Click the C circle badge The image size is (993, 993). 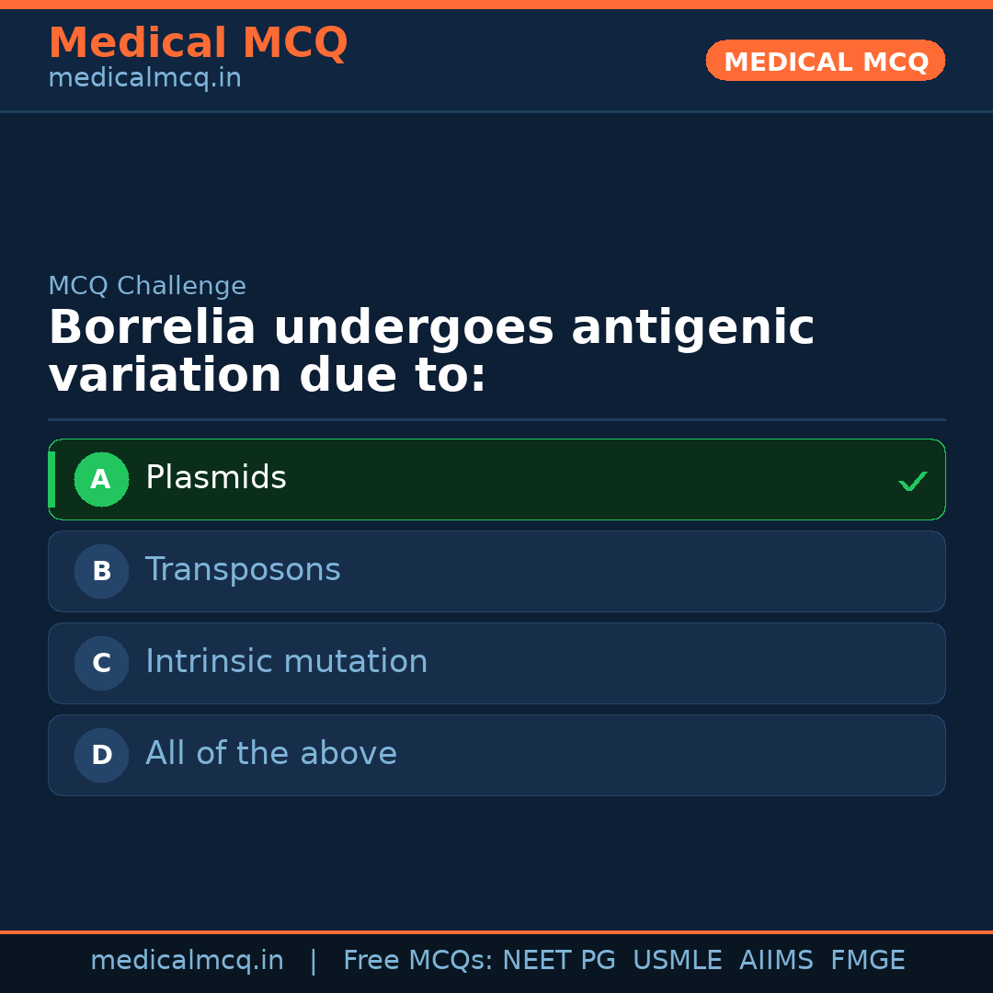coord(101,663)
